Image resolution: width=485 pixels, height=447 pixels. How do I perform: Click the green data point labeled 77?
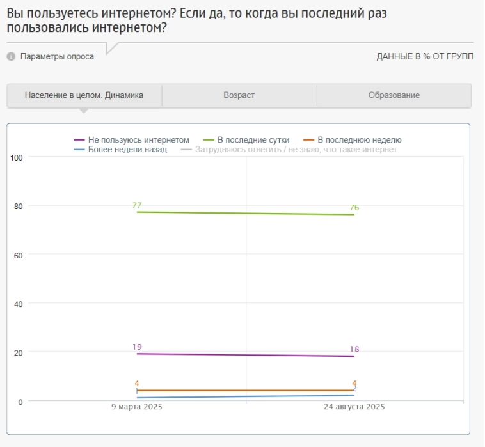pyautogui.click(x=137, y=212)
